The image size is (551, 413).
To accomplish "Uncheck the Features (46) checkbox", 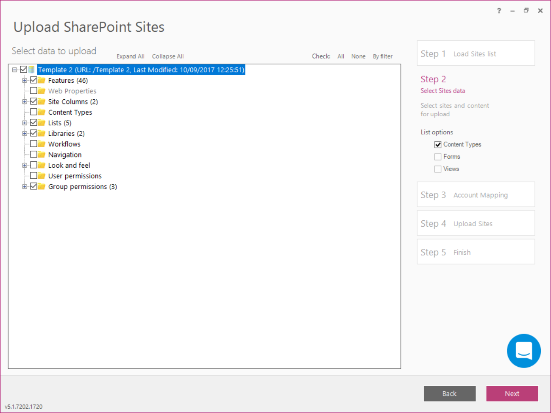I will point(33,80).
